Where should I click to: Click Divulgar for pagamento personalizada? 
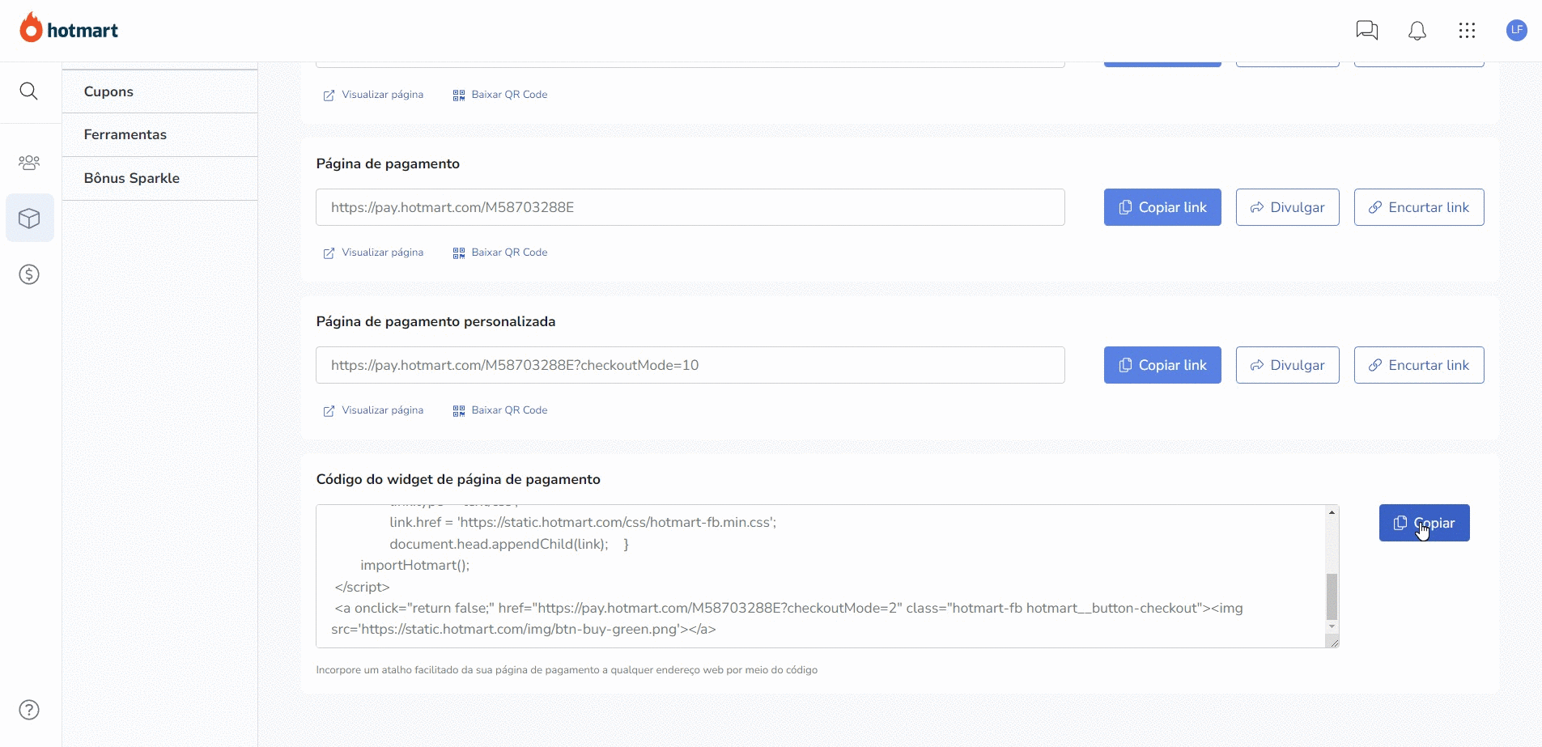(1287, 365)
